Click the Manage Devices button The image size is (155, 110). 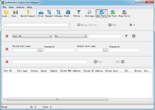point(87,25)
